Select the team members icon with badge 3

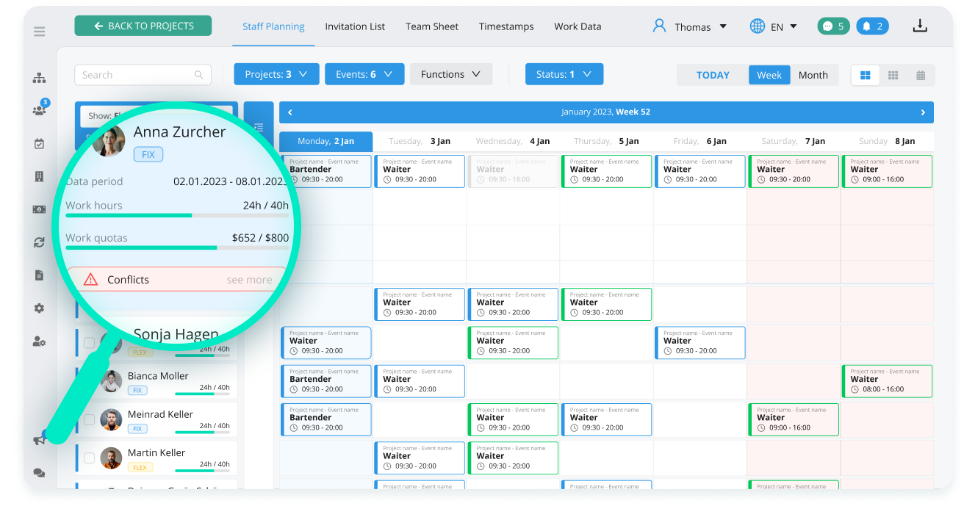coord(39,109)
